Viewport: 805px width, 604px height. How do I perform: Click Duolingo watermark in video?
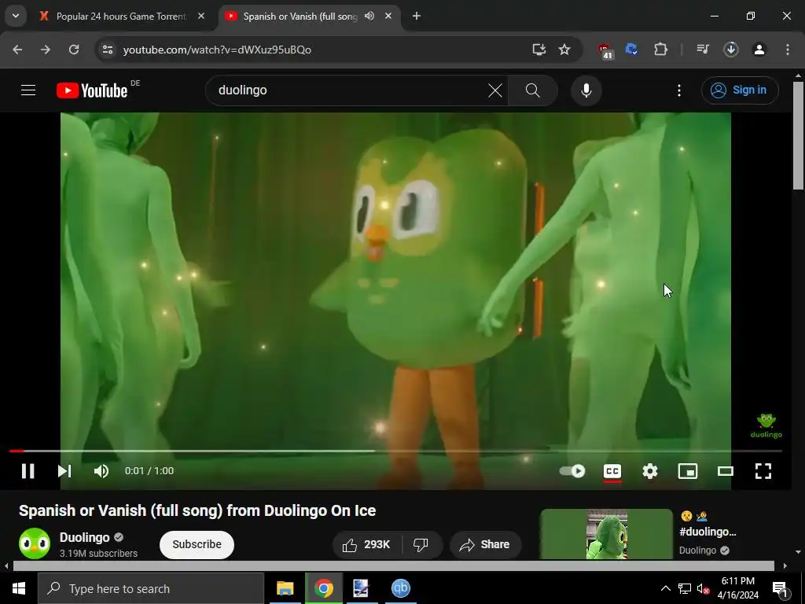766,425
